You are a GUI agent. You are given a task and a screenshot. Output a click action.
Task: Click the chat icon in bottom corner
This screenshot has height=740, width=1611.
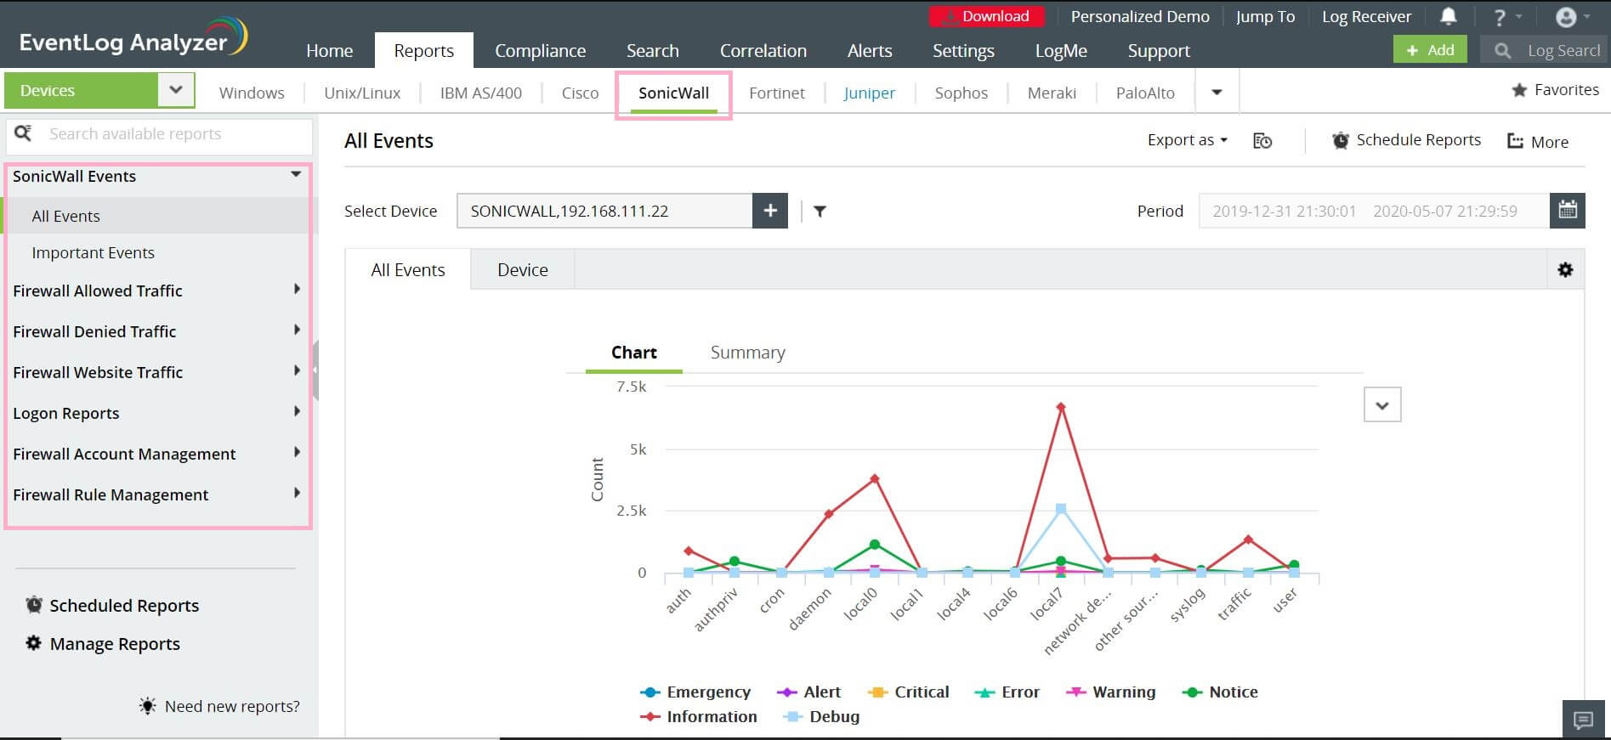(1583, 720)
